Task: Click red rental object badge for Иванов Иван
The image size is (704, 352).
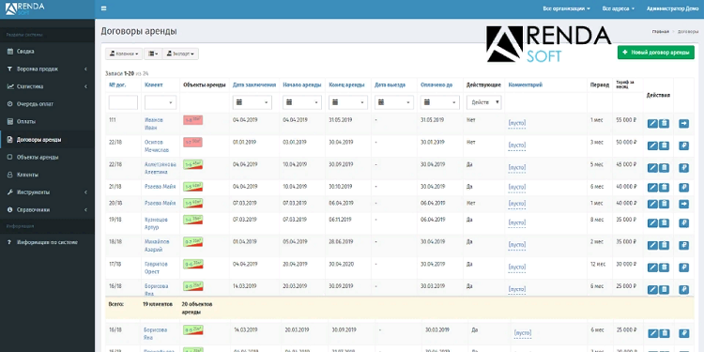Action: [x=193, y=120]
